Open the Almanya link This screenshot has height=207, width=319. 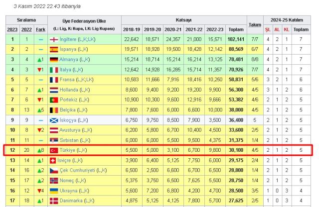(x=69, y=60)
